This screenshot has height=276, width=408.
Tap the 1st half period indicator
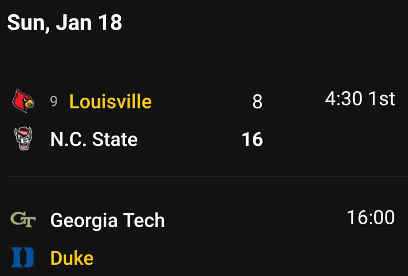coord(381,99)
